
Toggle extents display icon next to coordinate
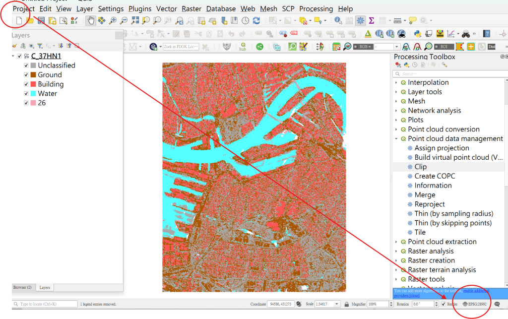299,304
